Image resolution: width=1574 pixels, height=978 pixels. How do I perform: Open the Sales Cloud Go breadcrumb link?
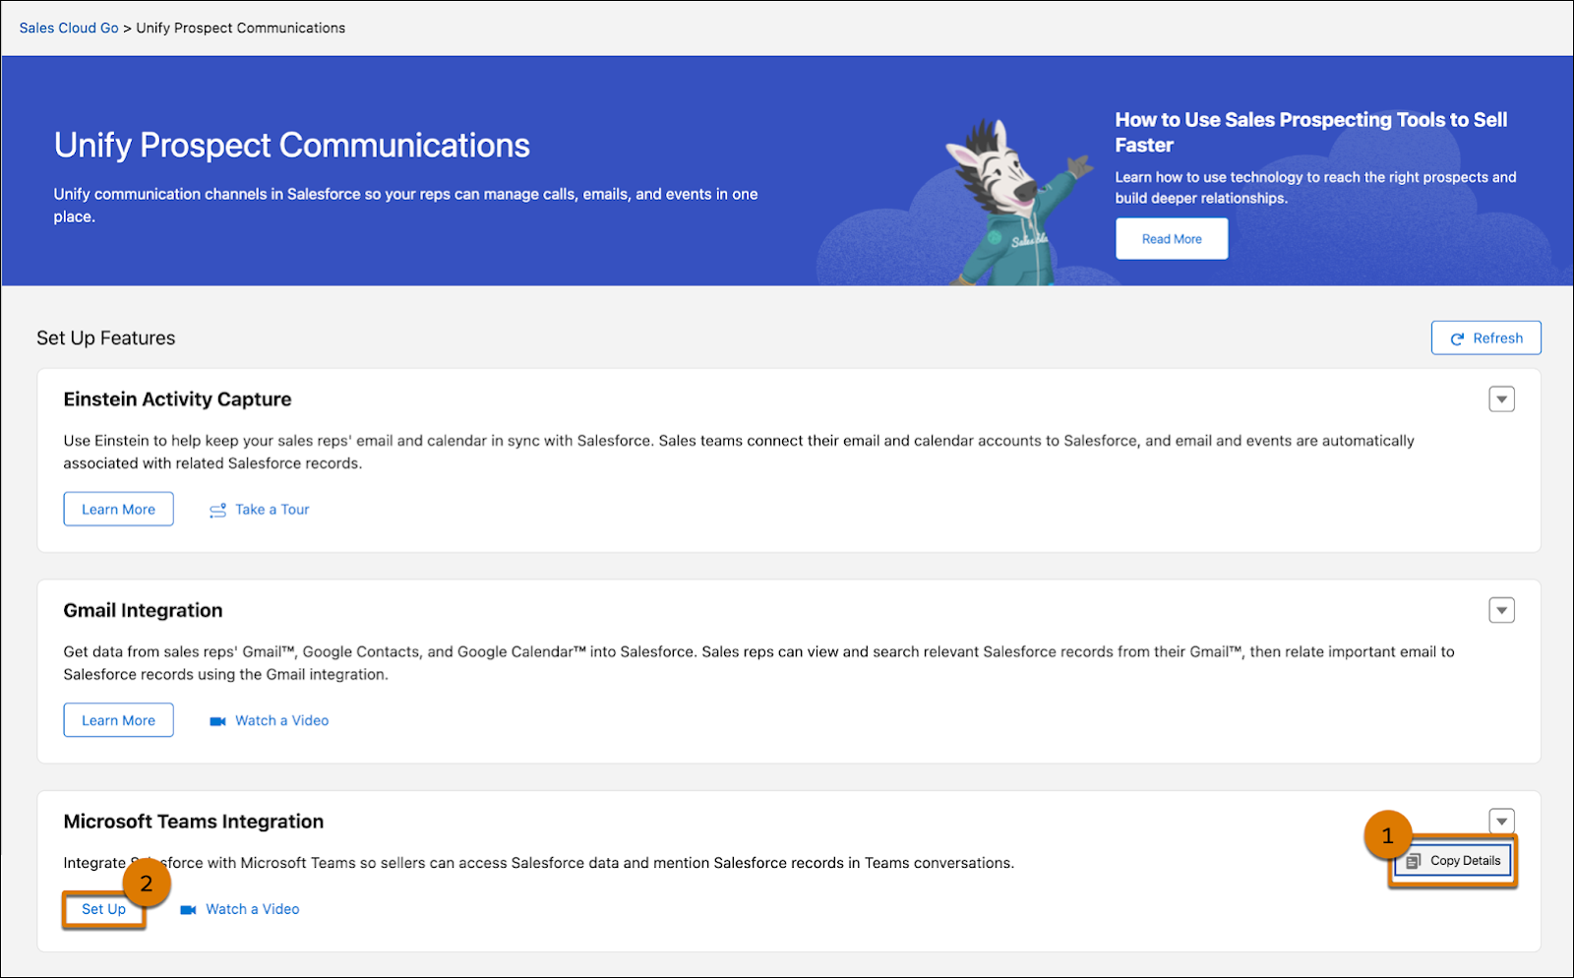(68, 28)
